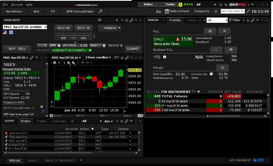Switch to the News & Research workspace tab

coord(60,160)
